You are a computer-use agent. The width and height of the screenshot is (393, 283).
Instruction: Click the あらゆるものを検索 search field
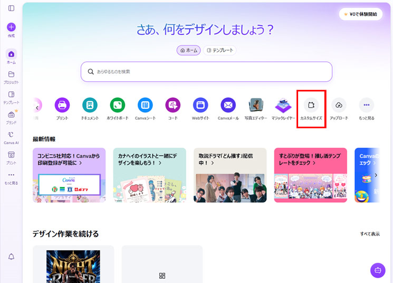(207, 72)
